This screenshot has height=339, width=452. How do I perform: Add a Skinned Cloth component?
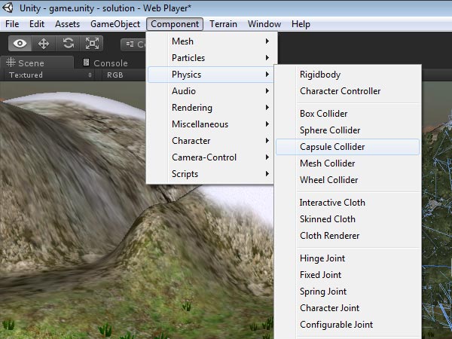coord(347,219)
